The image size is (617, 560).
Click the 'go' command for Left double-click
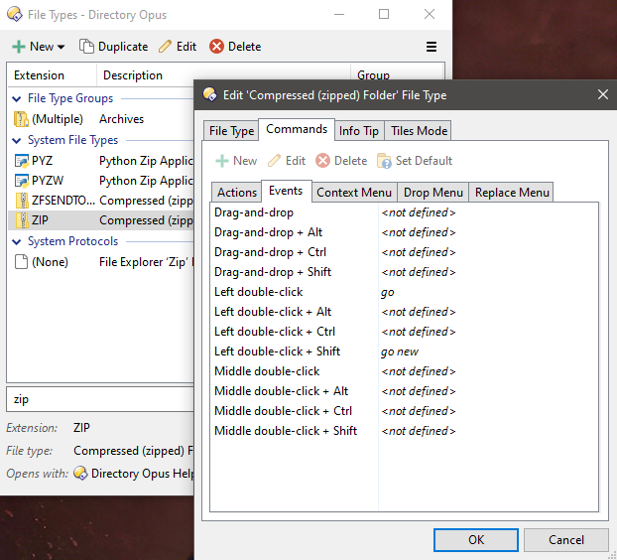(x=387, y=293)
